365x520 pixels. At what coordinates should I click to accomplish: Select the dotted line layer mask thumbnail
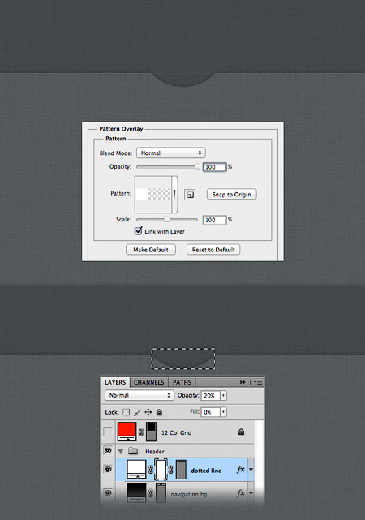tap(161, 470)
